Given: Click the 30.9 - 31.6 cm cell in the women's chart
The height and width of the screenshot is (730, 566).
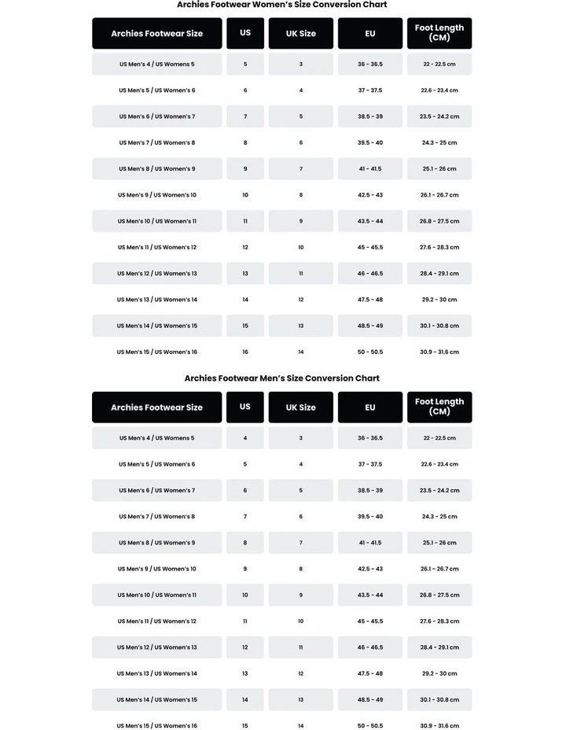Looking at the screenshot, I should pos(439,352).
